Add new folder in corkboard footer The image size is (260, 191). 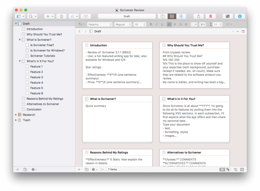pyautogui.click(x=87, y=169)
